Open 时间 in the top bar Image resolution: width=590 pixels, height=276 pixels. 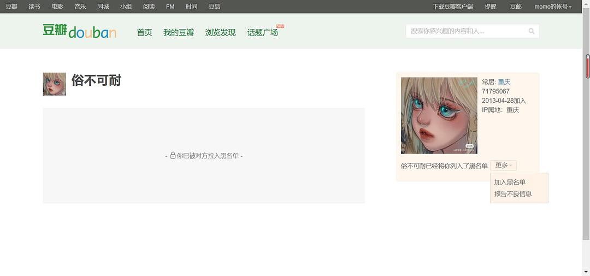pyautogui.click(x=192, y=7)
